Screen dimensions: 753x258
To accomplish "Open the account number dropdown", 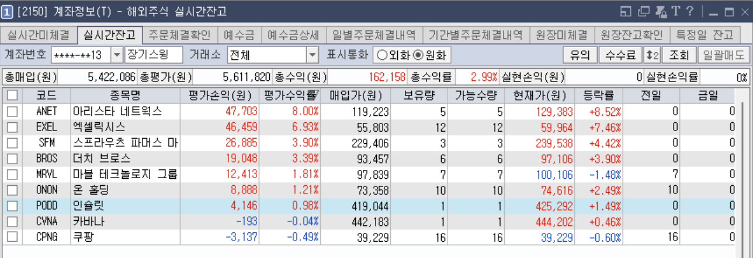I will [116, 55].
